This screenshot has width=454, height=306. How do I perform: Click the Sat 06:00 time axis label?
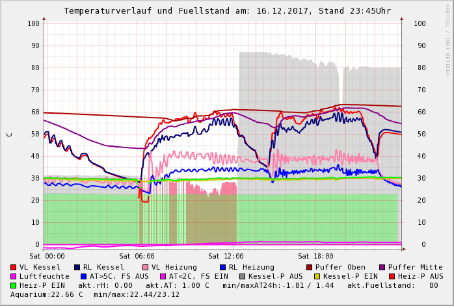(x=137, y=256)
